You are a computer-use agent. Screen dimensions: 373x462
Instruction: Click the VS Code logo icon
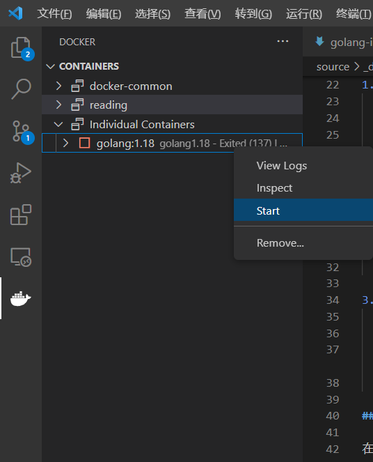pyautogui.click(x=15, y=13)
